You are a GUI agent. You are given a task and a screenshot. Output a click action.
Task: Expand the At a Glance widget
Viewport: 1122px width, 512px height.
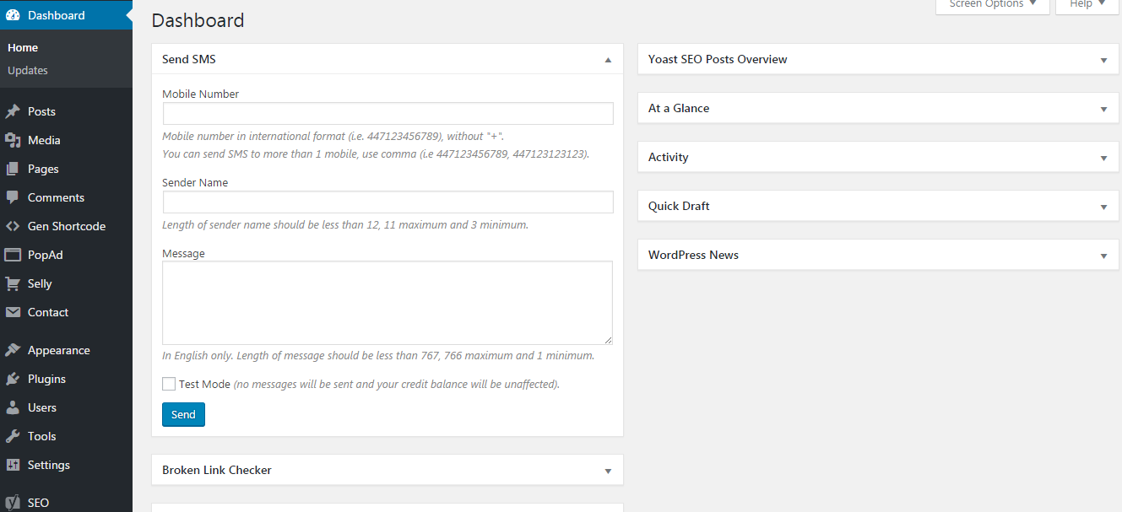click(1103, 109)
